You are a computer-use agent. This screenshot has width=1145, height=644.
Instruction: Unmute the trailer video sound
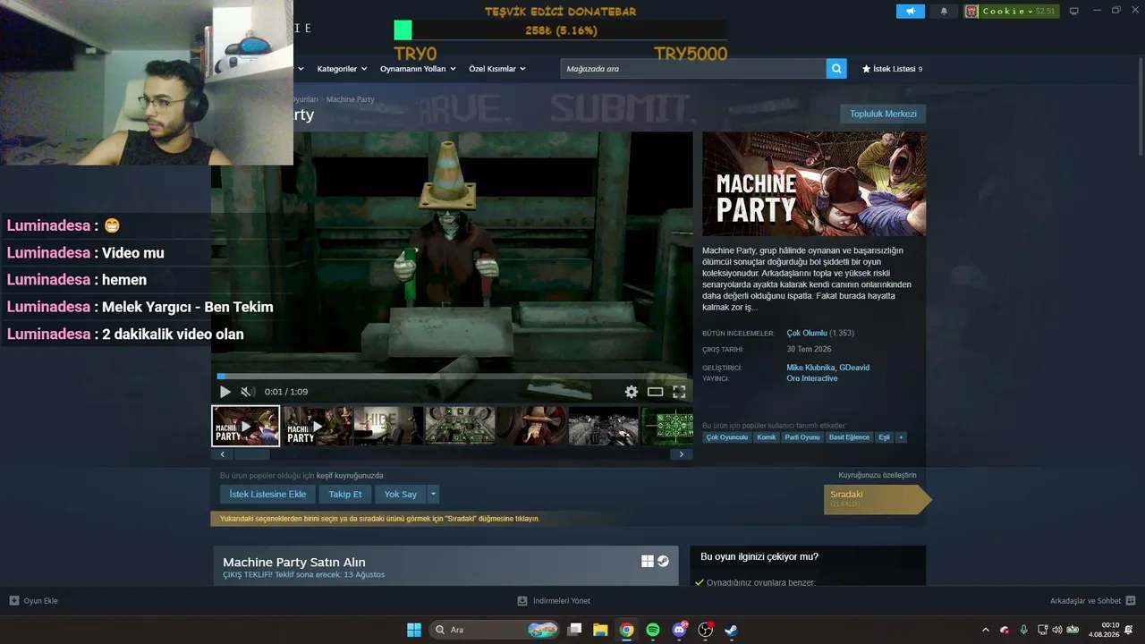tap(248, 392)
